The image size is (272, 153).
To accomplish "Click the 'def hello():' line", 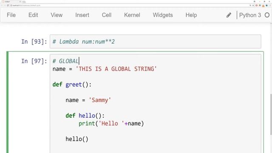I will click(x=85, y=116).
